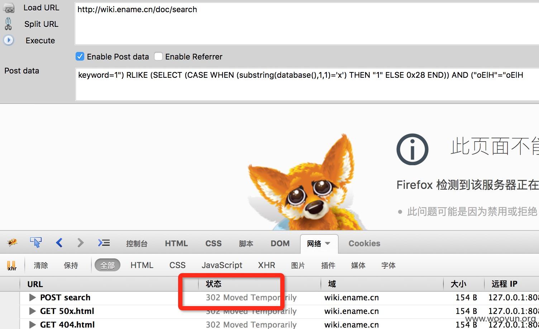
Task: Click the Execute play icon
Action: (9, 40)
